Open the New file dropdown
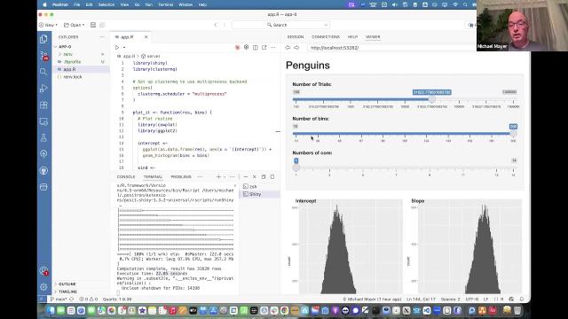The height and width of the screenshot is (319, 568). 49,25
